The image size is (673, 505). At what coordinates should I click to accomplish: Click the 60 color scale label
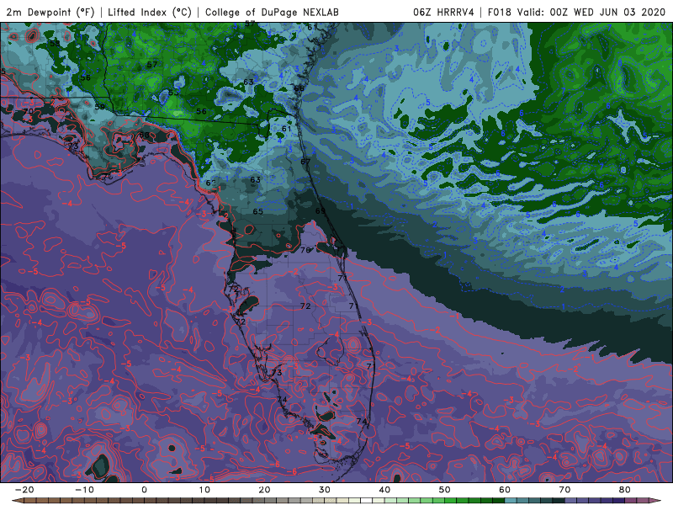pos(505,490)
